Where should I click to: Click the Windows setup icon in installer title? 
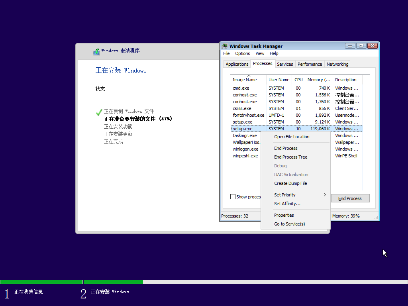(96, 51)
